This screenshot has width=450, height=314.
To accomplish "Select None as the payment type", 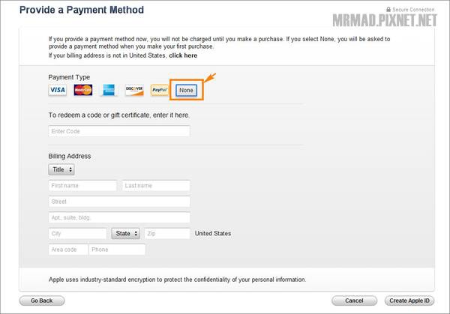I will point(186,90).
